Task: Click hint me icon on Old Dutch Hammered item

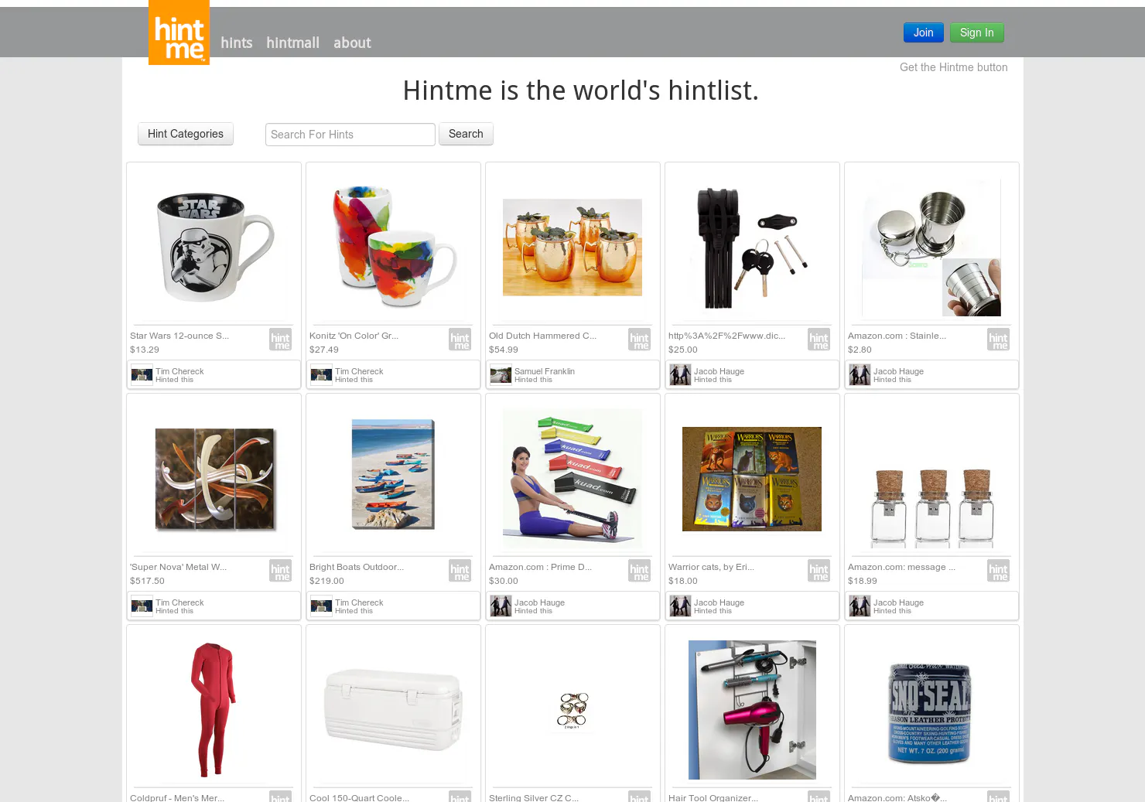Action: click(x=639, y=340)
